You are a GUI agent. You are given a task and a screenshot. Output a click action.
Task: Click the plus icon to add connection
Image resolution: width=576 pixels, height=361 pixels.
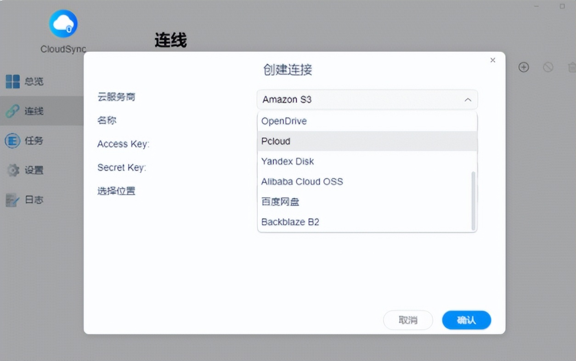pos(524,67)
